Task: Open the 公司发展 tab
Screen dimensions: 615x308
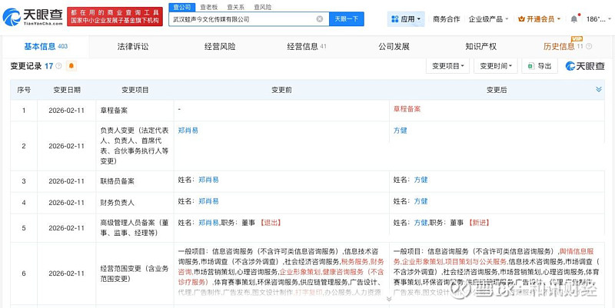Action: 394,47
